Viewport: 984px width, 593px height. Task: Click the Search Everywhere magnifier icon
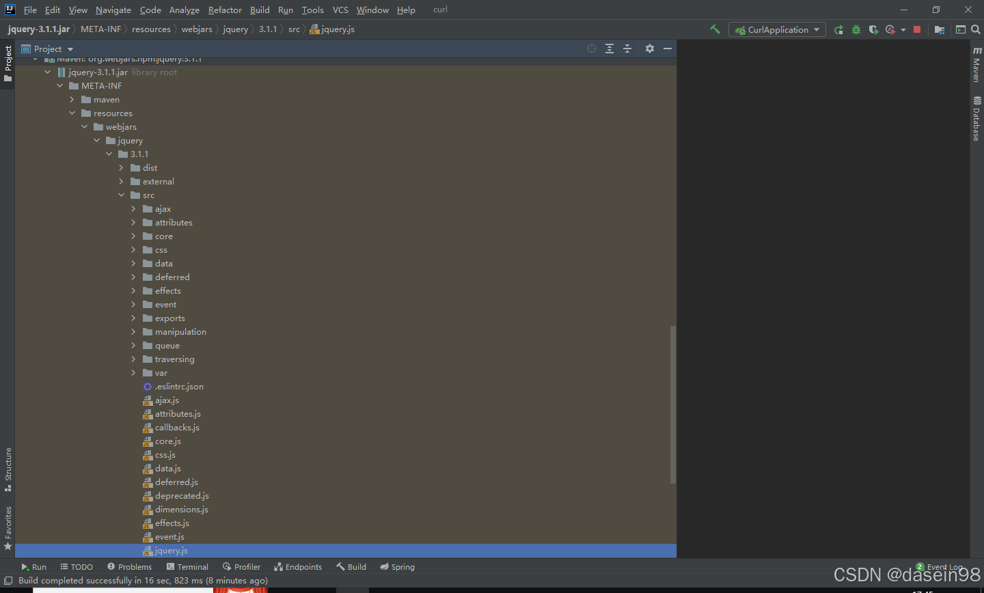(976, 29)
